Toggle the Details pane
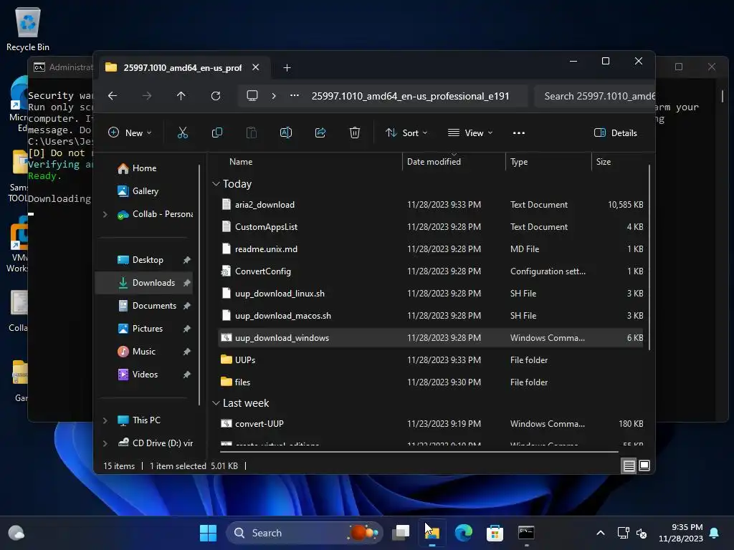 615,132
